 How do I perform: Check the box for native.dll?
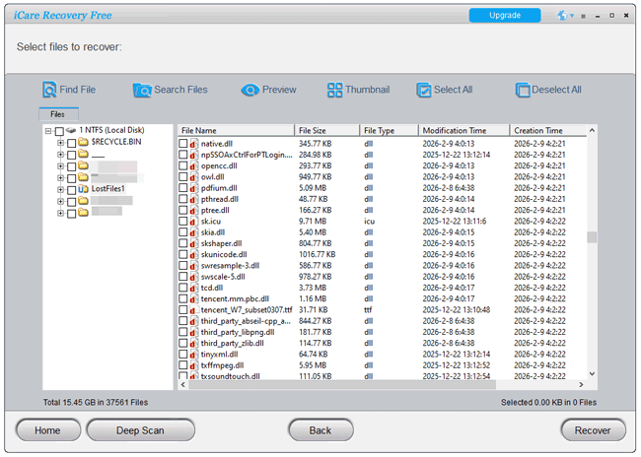(182, 144)
